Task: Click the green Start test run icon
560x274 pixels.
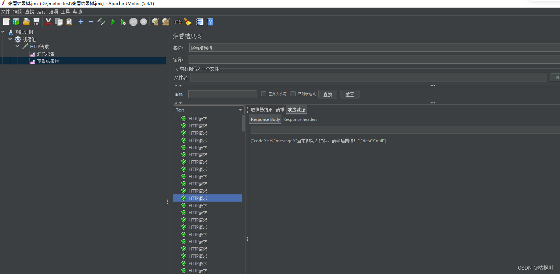Action: click(x=113, y=22)
